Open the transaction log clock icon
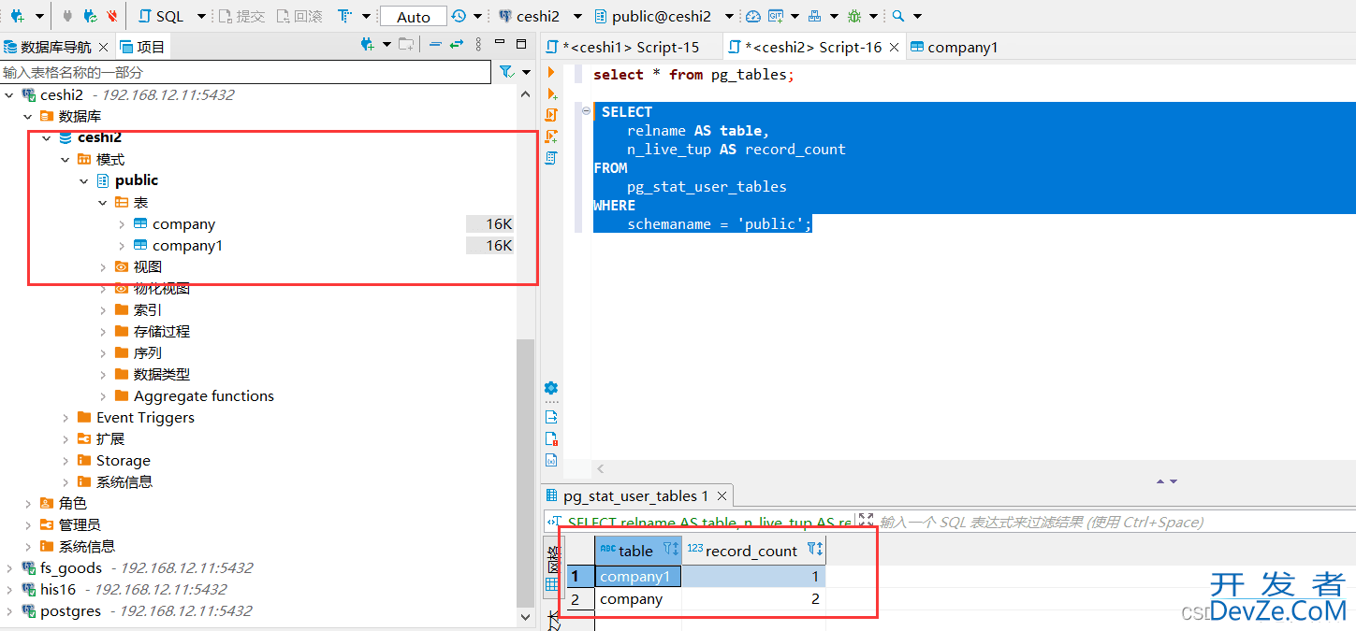 pyautogui.click(x=459, y=16)
